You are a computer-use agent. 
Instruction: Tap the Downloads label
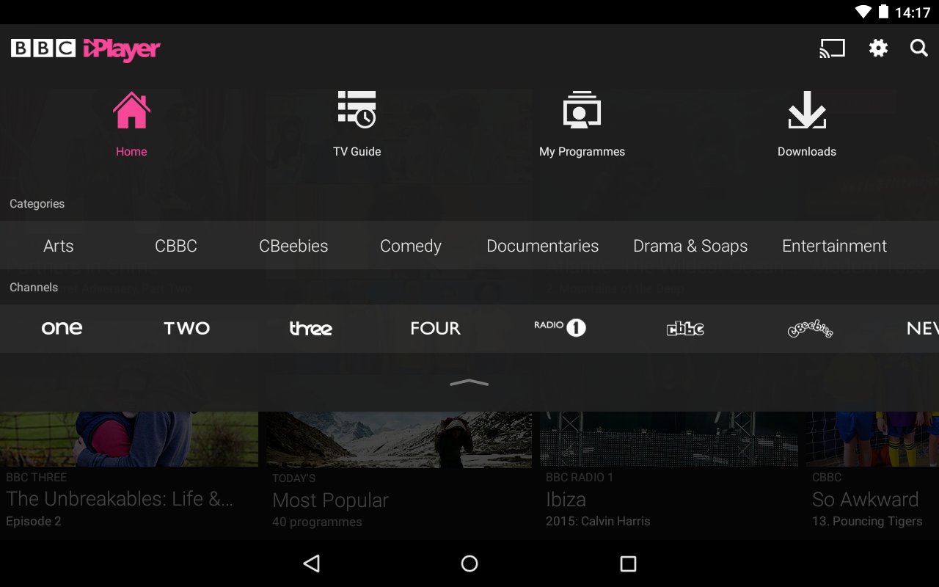tap(807, 152)
